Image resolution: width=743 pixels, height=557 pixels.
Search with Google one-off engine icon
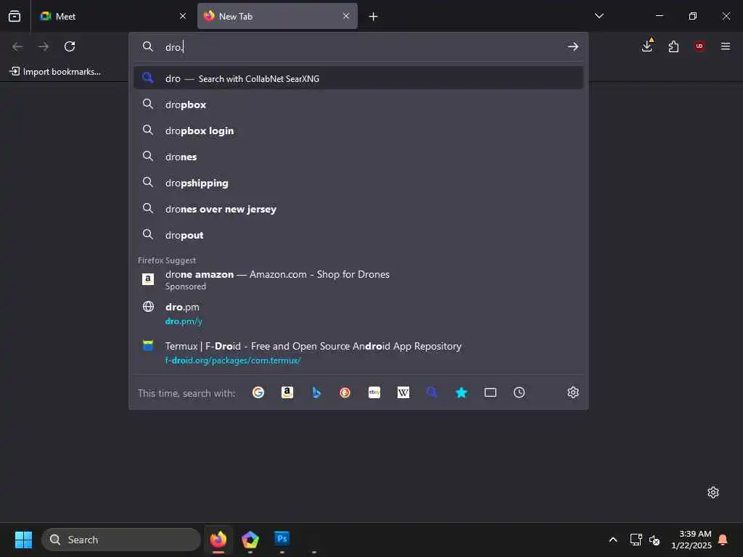tap(258, 392)
